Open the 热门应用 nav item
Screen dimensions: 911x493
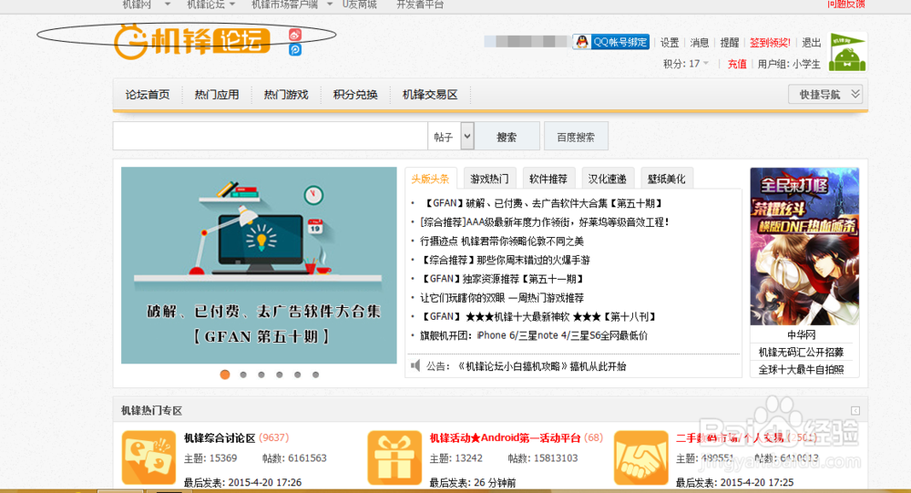(x=217, y=95)
